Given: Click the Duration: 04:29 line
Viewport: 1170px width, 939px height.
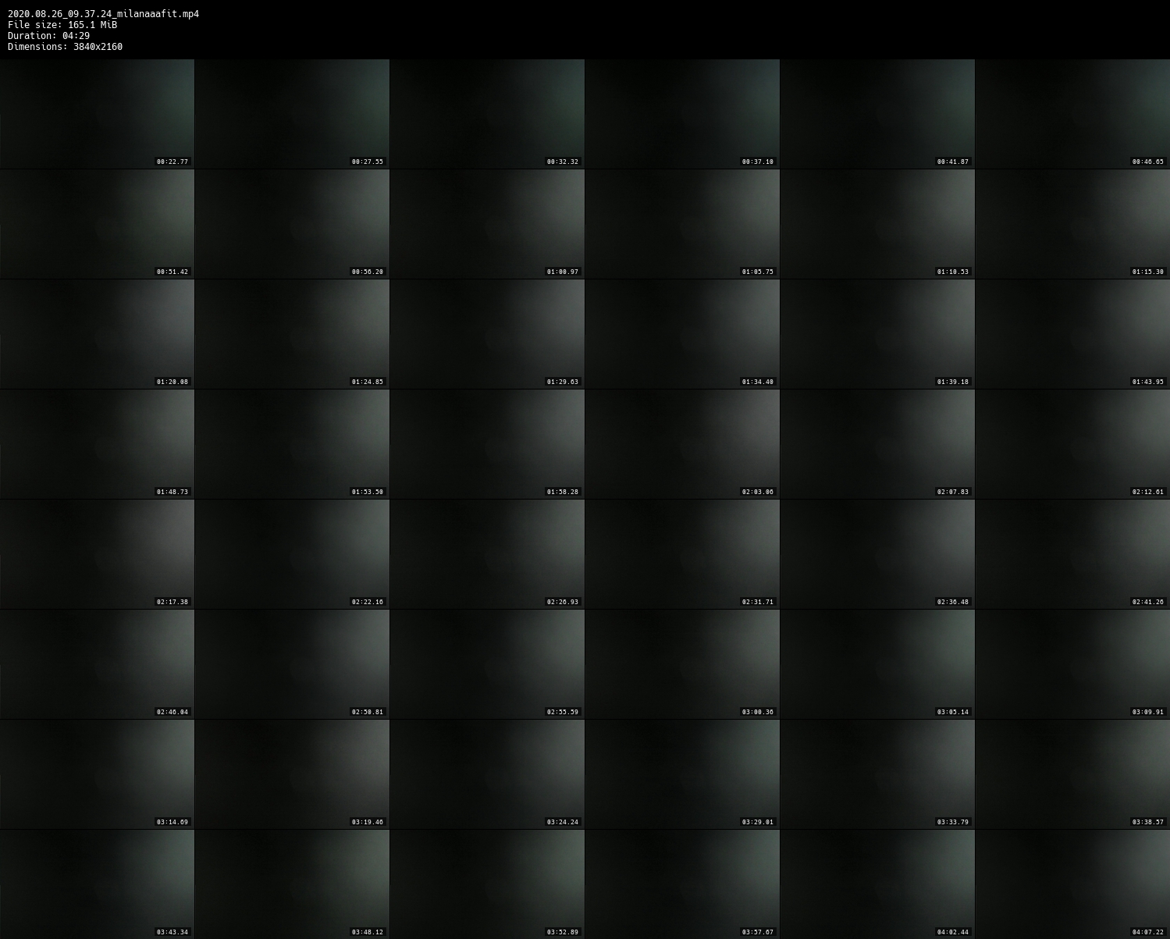Looking at the screenshot, I should (x=48, y=36).
